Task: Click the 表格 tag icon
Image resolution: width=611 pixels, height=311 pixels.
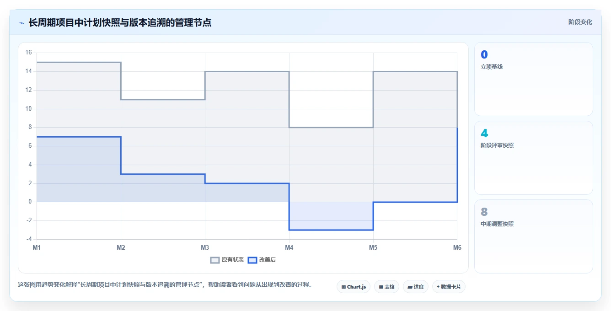Action: (x=381, y=287)
